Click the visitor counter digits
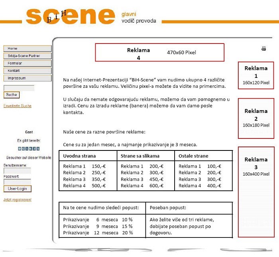 click(29, 148)
